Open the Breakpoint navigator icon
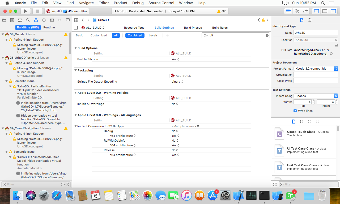340x204 pixels. (60, 20)
